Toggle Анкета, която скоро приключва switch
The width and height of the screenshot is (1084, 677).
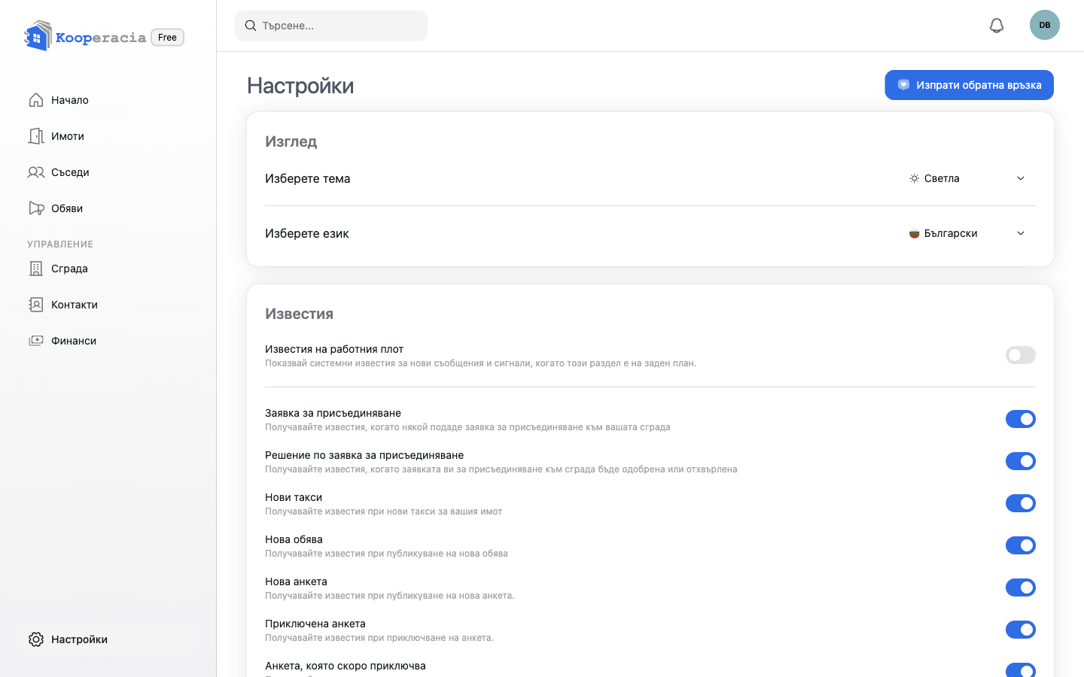(x=1021, y=670)
